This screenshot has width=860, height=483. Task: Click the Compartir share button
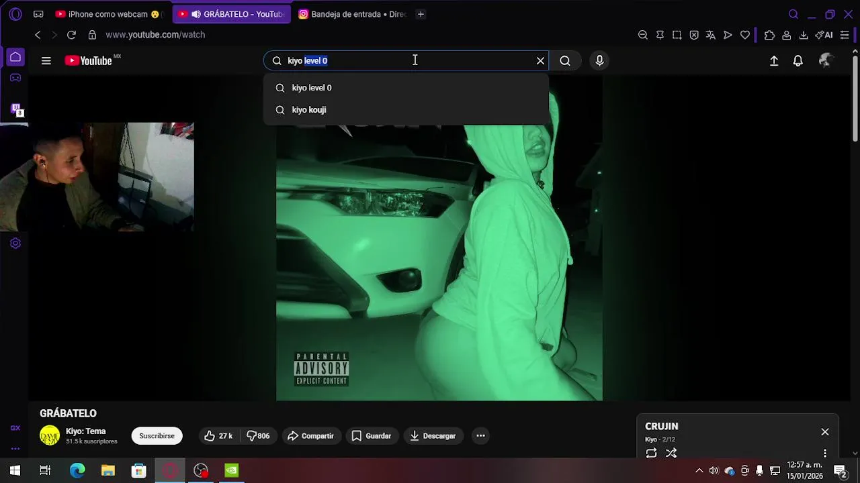click(x=310, y=436)
